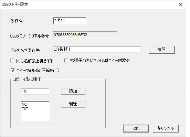Confirm with the OK button
The image size is (190, 137).
[136, 128]
